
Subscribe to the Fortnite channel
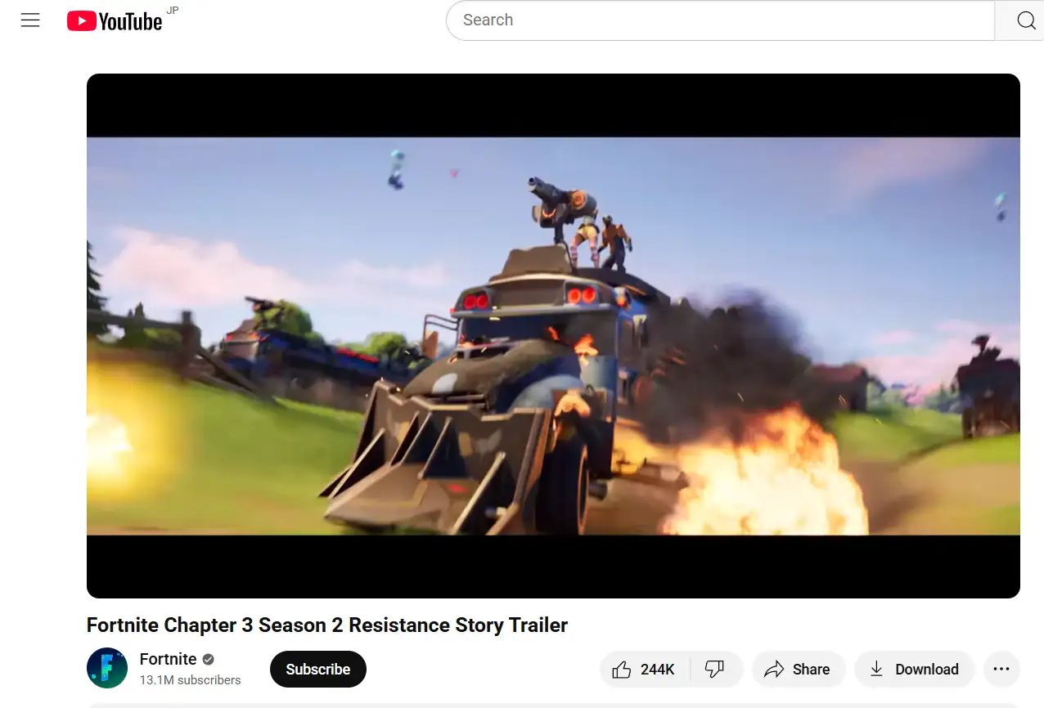(x=318, y=669)
